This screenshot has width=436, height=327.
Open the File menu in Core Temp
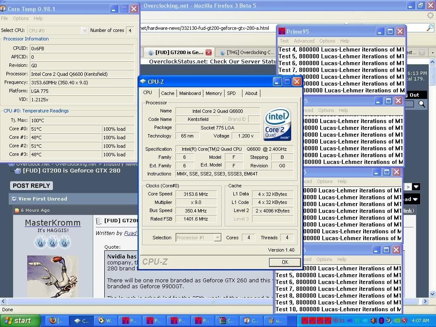[x=4, y=18]
